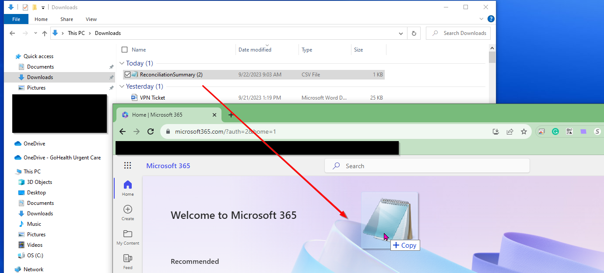
Task: Open the personal OneDrive folder in sidebar
Action: pyautogui.click(x=34, y=144)
